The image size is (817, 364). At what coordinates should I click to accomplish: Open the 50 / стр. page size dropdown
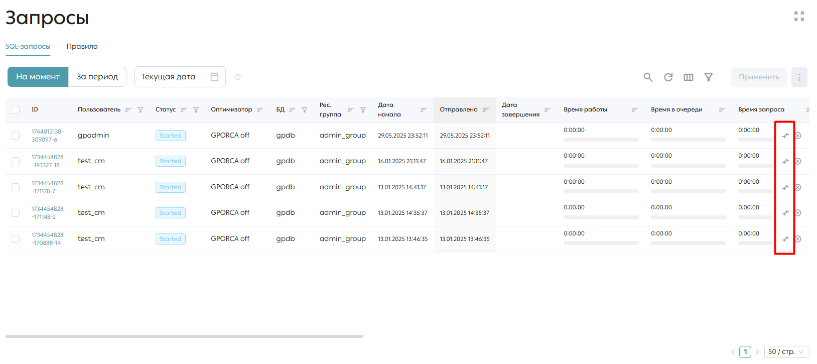coord(786,352)
